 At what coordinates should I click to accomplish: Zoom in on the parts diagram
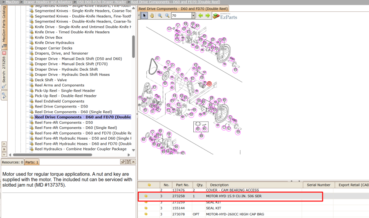click(x=160, y=16)
